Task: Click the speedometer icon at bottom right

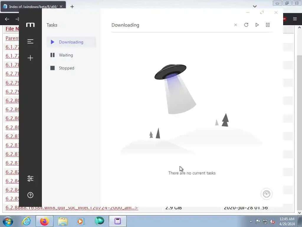Action: coord(267,194)
